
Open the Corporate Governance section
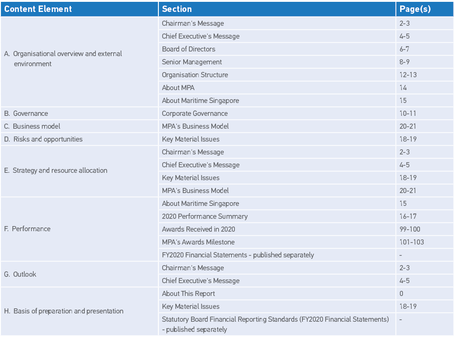coord(195,114)
